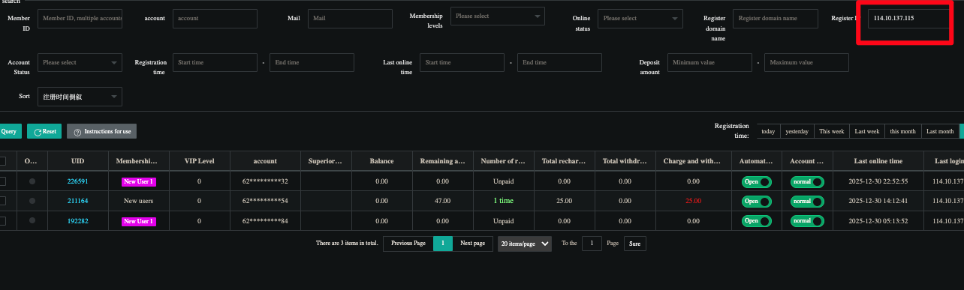Open UID 226591 member link
The image size is (964, 290).
point(78,181)
